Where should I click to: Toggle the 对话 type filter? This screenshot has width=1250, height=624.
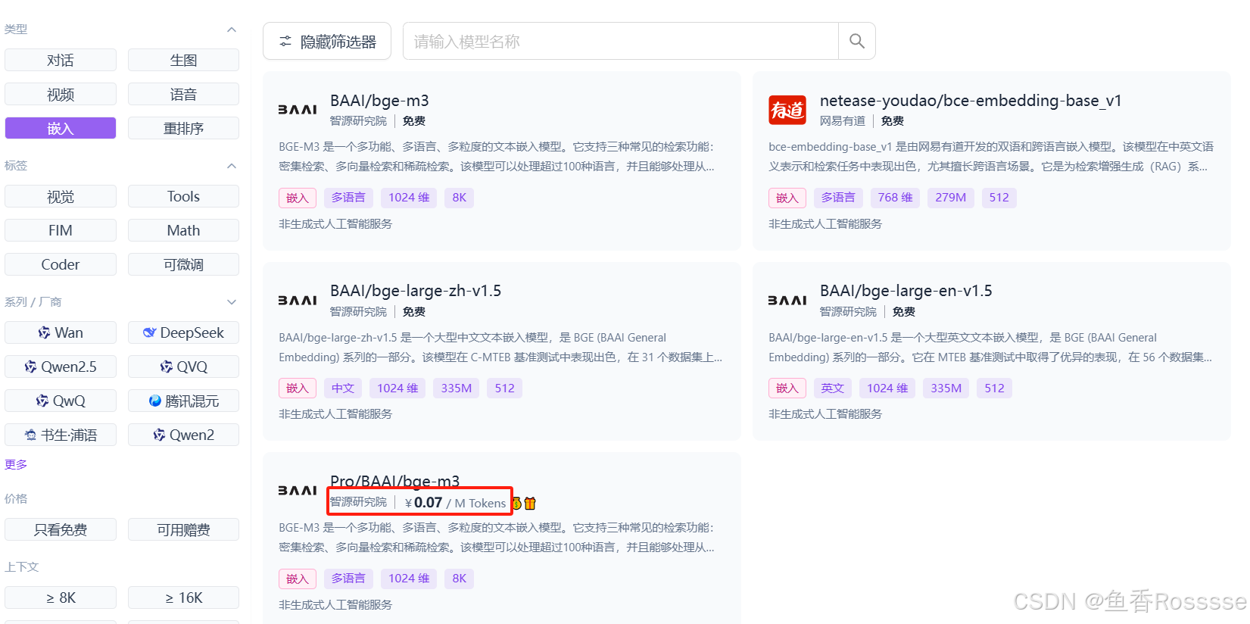[61, 61]
